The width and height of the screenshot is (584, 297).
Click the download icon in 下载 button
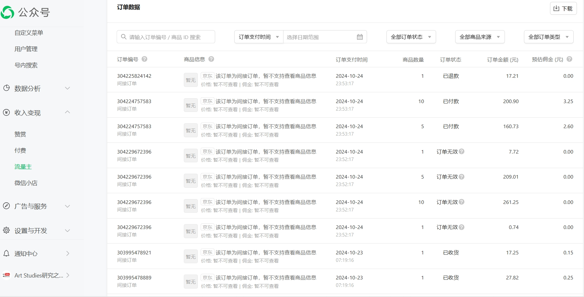pos(556,8)
